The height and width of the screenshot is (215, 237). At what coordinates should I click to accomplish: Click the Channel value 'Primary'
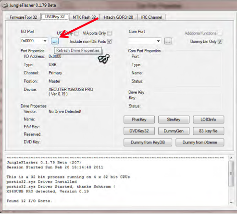tap(55, 73)
